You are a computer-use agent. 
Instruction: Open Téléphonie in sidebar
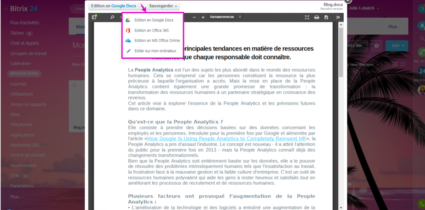[21, 125]
